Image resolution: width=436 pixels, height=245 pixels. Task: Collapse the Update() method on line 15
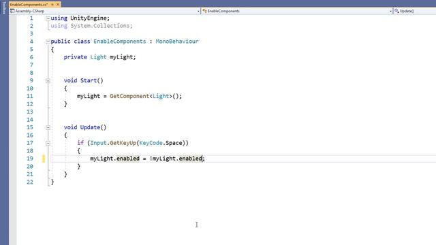[48, 128]
